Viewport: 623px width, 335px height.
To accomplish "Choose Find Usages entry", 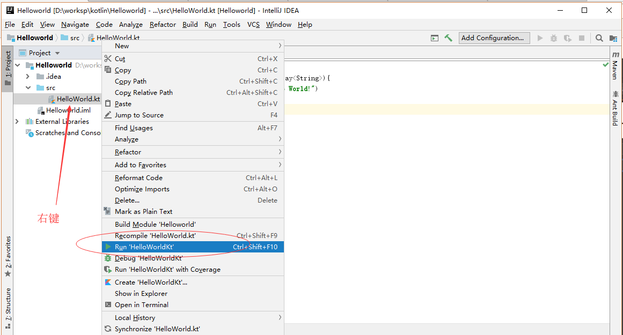I will 193,128.
